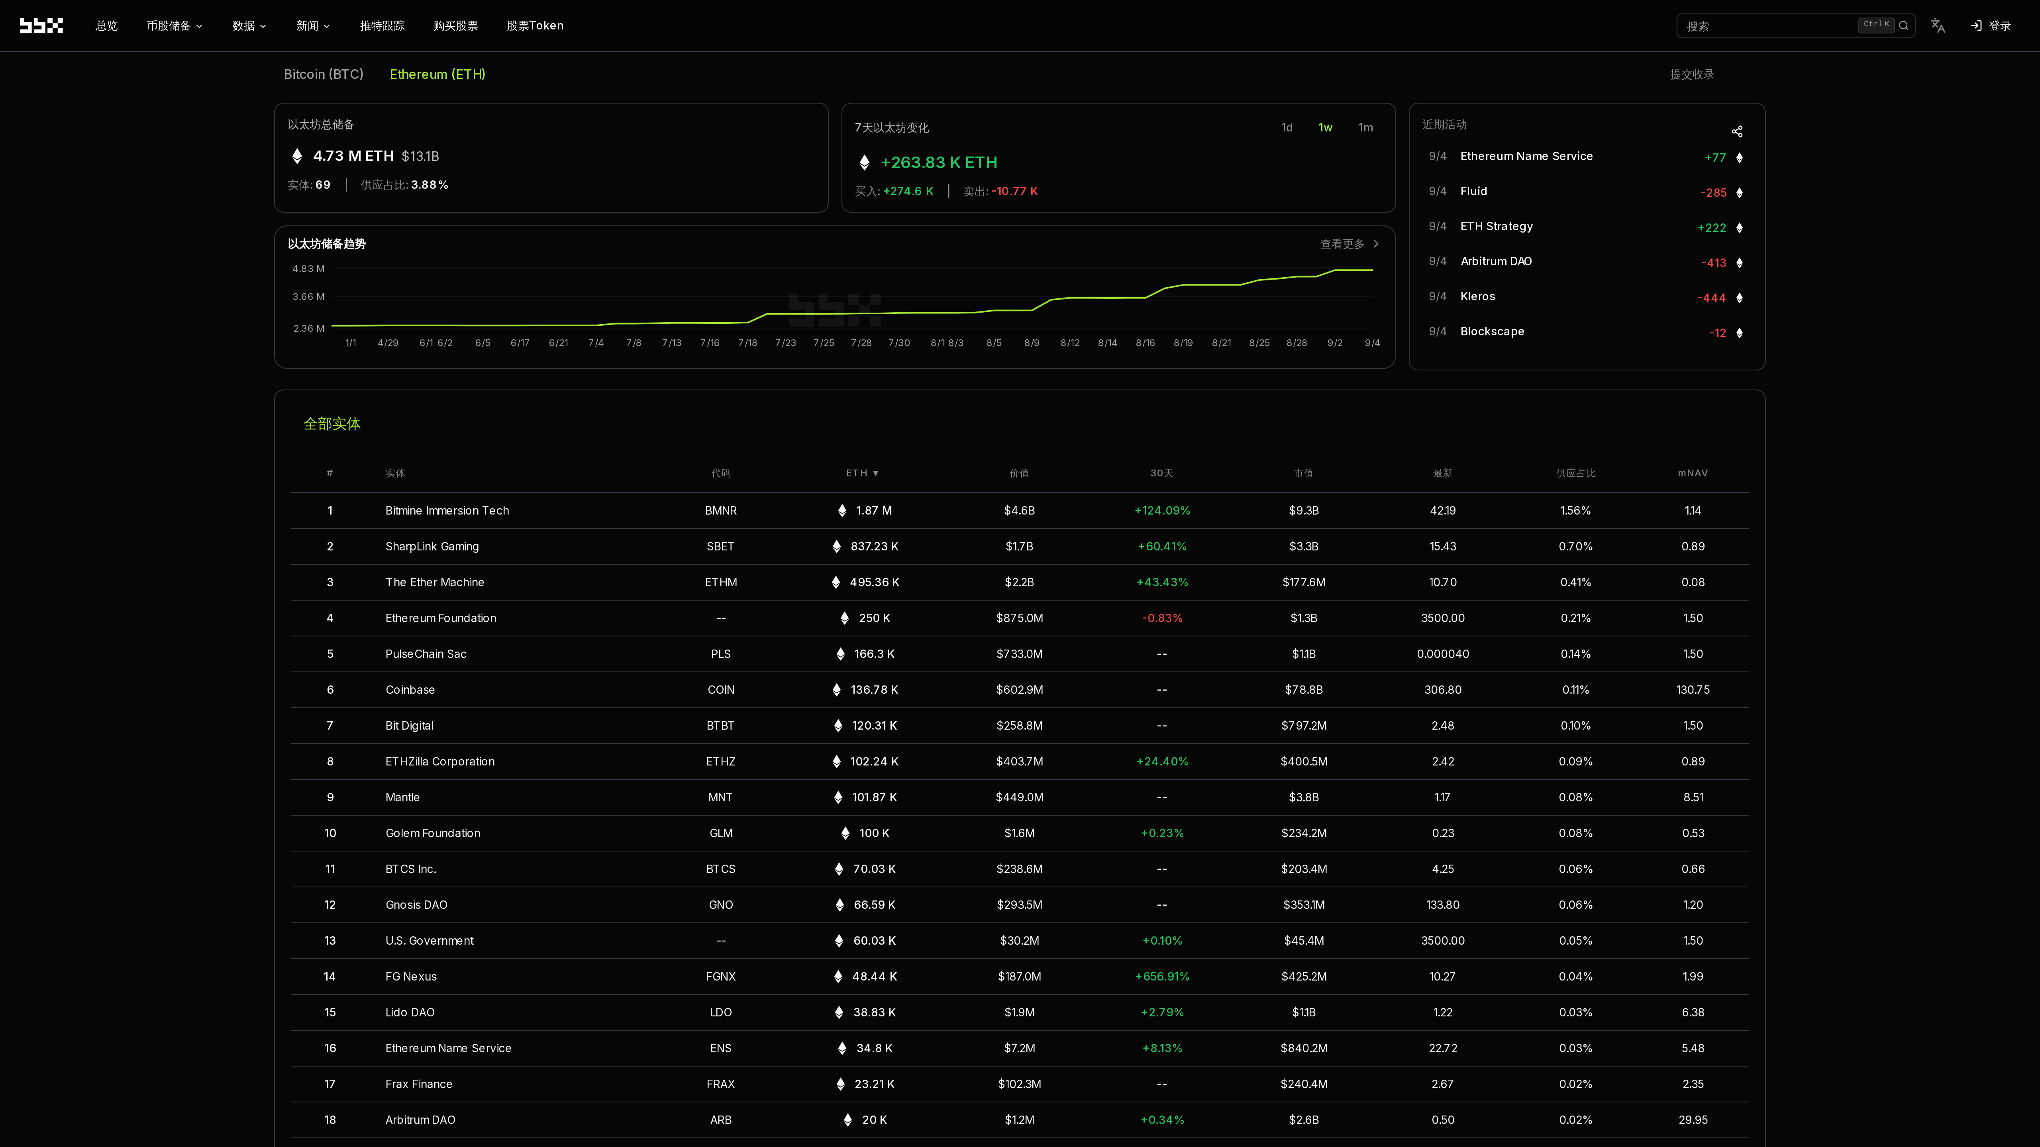Open 查看更多 chevron on trend chart

tap(1376, 244)
